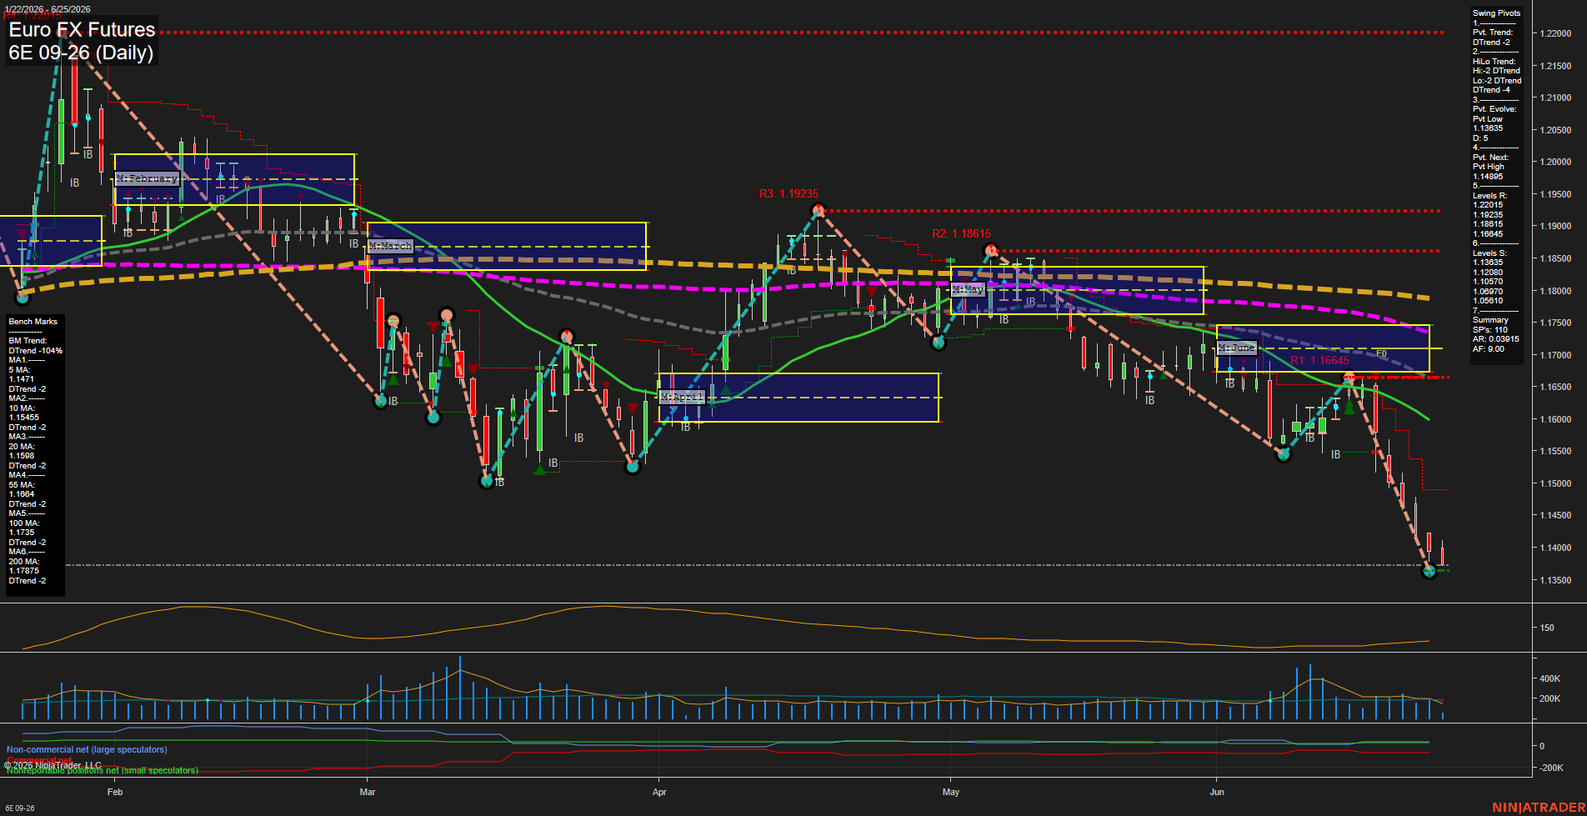Click the 150 indicator axis label

pyautogui.click(x=1547, y=628)
